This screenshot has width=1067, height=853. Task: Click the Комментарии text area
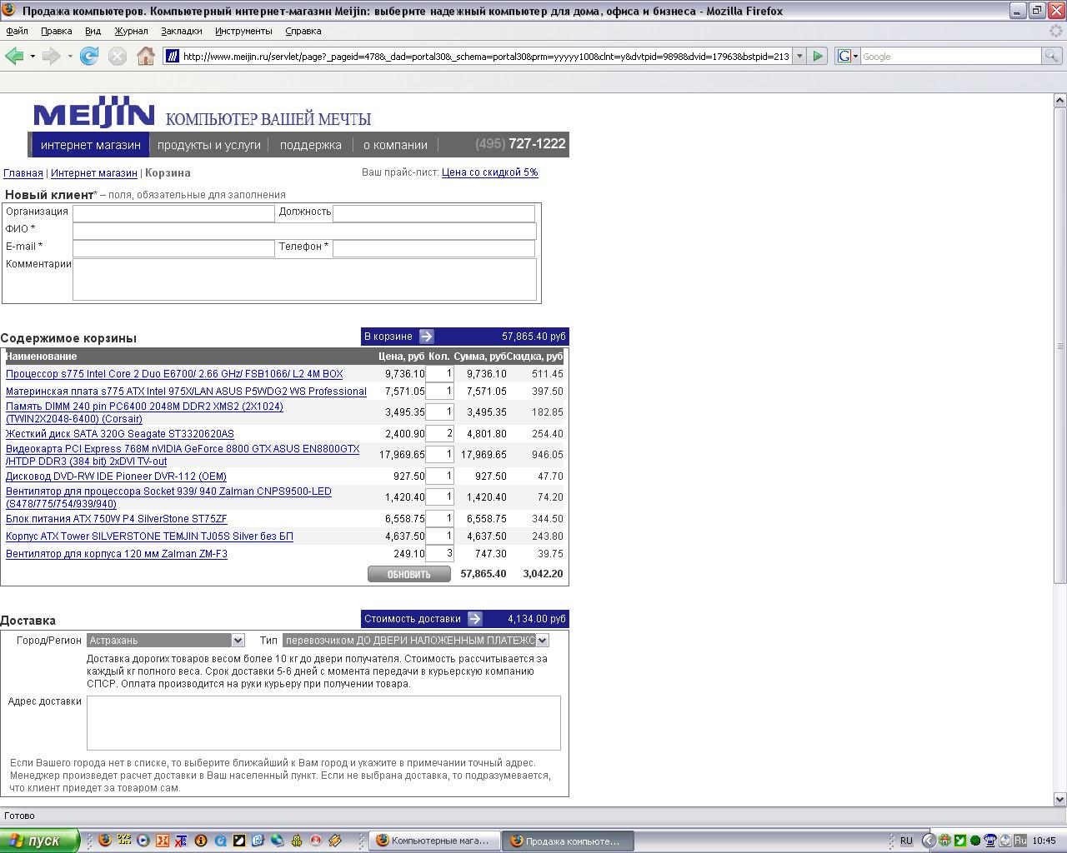pos(304,279)
